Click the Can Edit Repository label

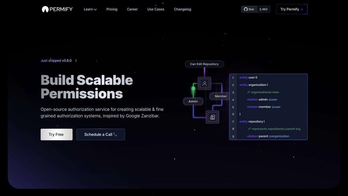(204, 64)
